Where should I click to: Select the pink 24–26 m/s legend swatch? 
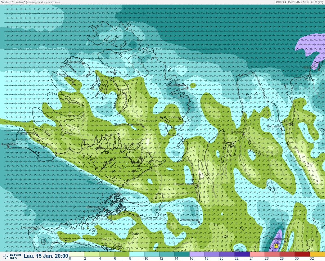(257, 254)
